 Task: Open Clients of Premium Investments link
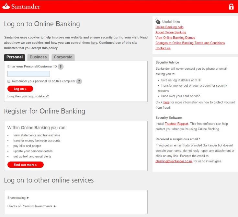tap(30, 206)
